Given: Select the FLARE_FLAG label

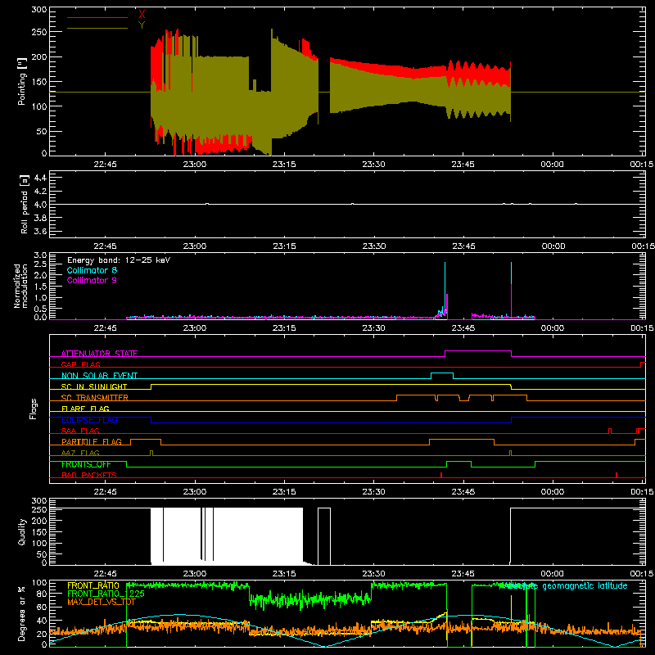Looking at the screenshot, I should (x=85, y=409).
